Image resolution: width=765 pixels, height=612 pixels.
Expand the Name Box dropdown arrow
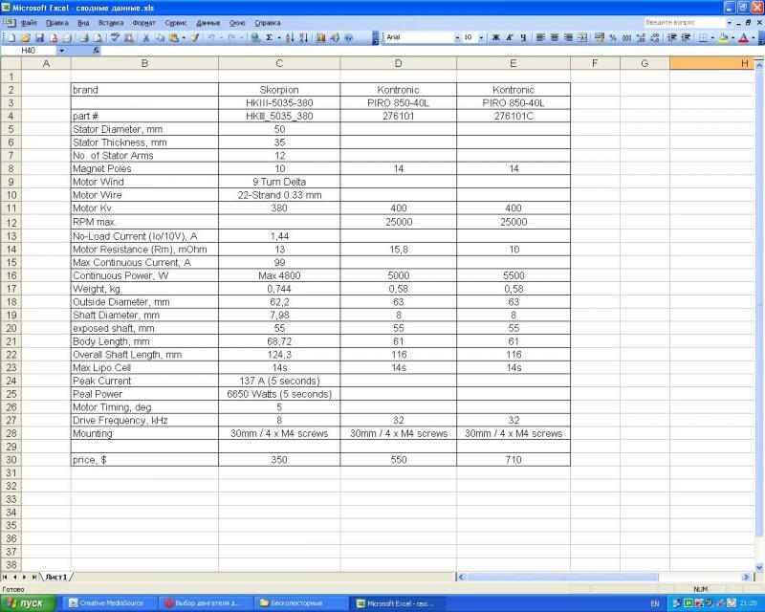(x=62, y=50)
